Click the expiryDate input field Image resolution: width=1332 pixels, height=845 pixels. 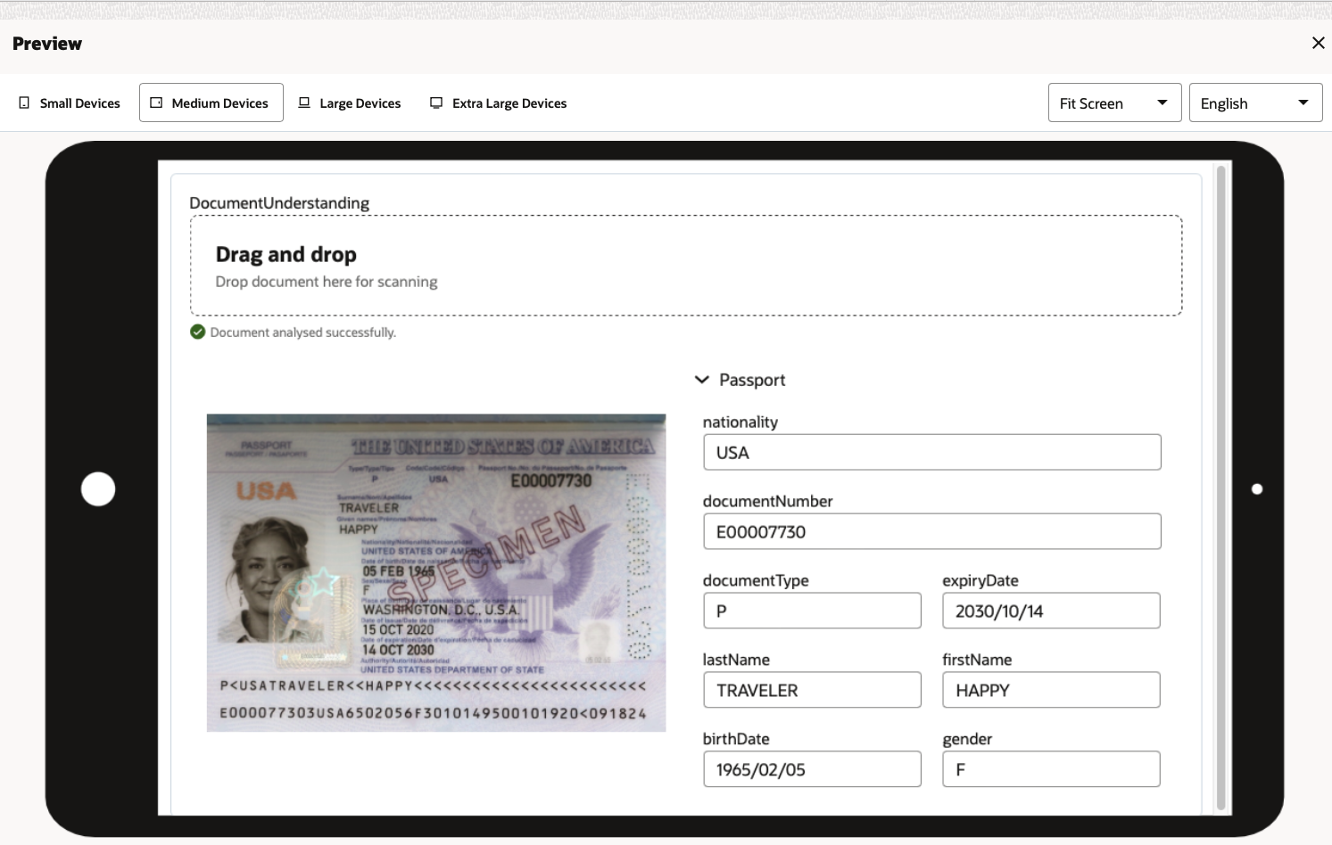pos(1051,611)
